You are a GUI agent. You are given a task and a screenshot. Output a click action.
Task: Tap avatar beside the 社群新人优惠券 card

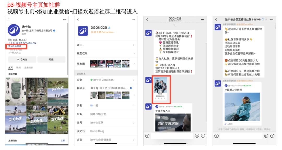pos(218,83)
